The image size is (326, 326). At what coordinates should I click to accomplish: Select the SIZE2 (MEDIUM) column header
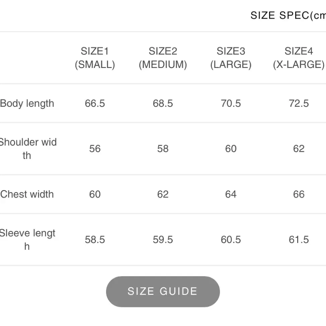pos(163,58)
